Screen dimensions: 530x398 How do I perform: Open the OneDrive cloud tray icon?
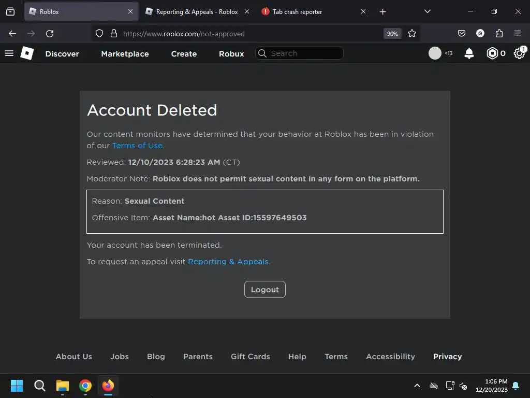(434, 386)
